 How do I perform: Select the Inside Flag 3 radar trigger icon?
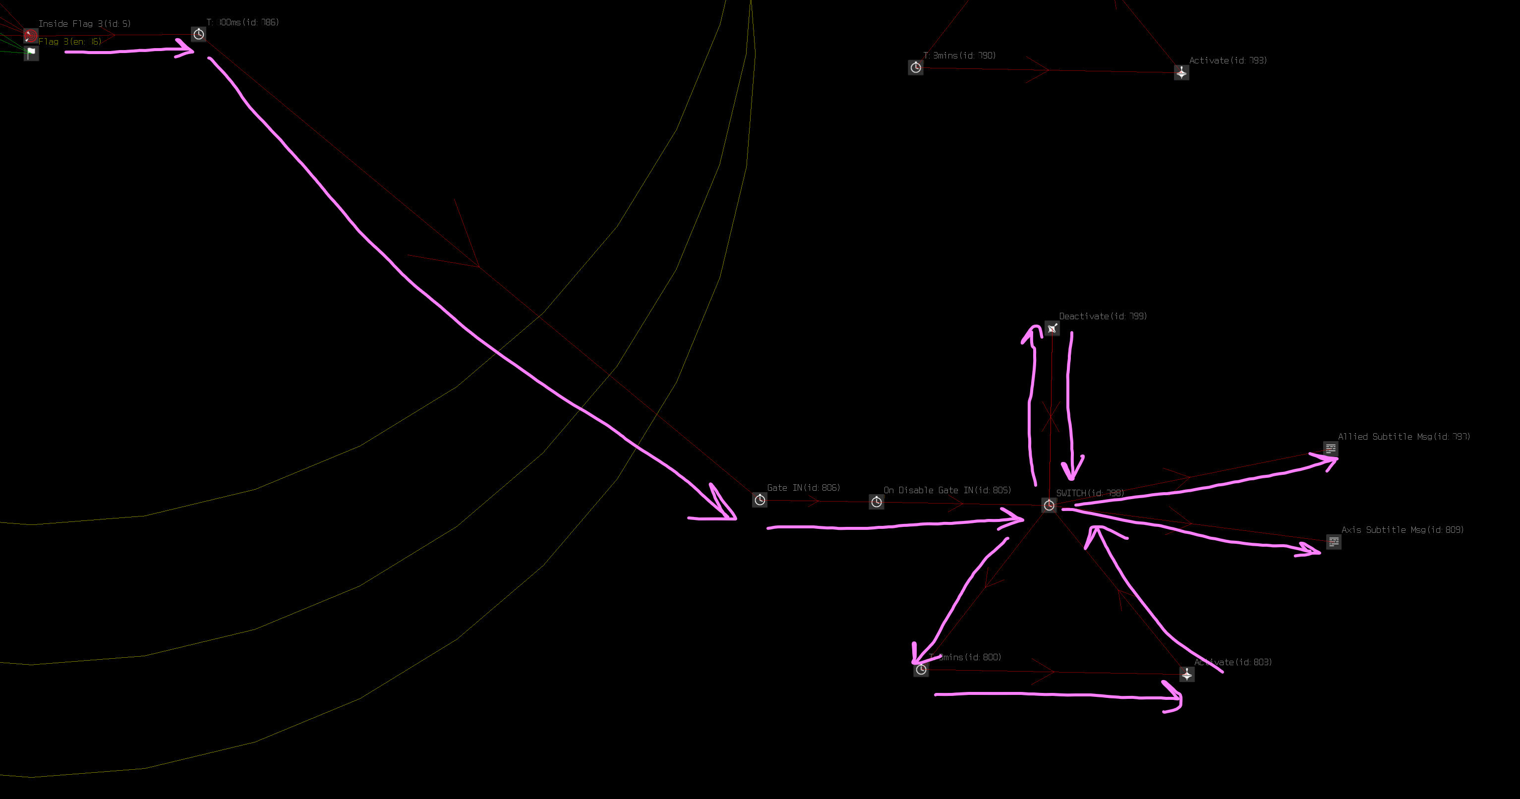[x=31, y=35]
